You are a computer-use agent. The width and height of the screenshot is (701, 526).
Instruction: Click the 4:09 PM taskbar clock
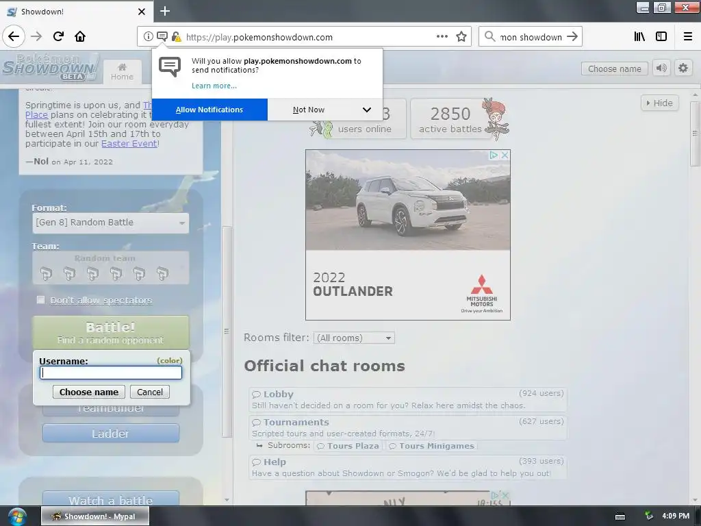tap(676, 516)
